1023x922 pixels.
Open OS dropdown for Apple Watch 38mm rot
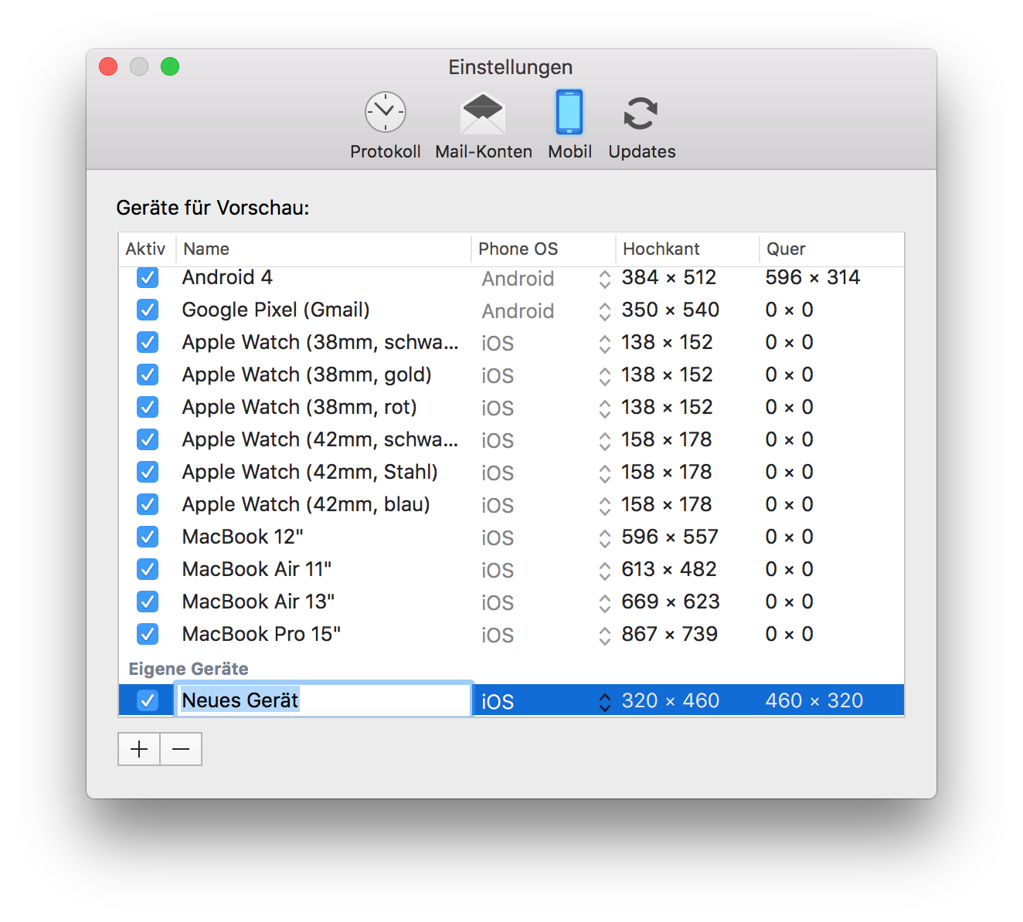click(545, 408)
